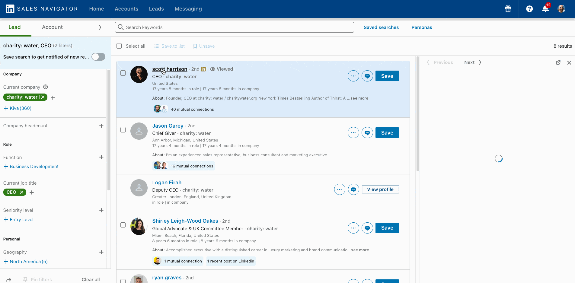This screenshot has width=575, height=283.
Task: Toggle the save search notification switch
Action: pyautogui.click(x=98, y=57)
